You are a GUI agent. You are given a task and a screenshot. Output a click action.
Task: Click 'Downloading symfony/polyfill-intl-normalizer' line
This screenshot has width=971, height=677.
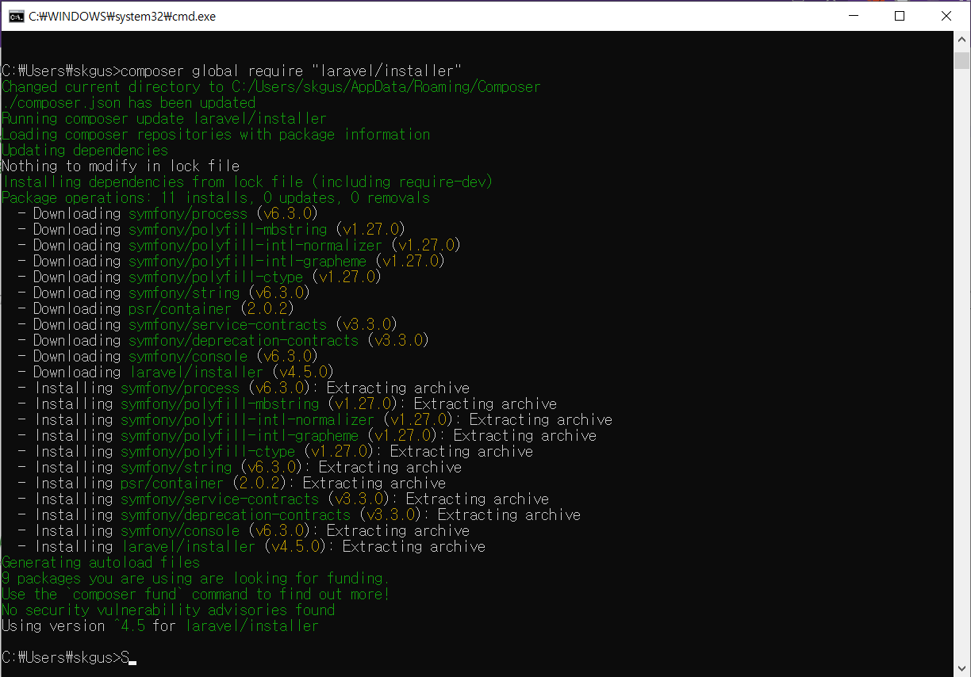(239, 245)
